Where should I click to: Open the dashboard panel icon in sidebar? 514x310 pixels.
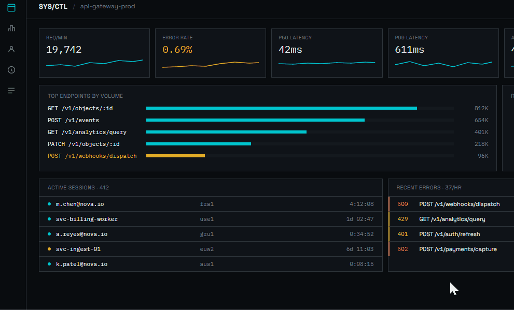(x=11, y=8)
